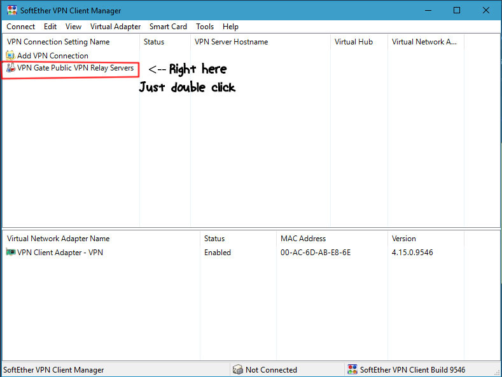Click the VPN Client Adapter card icon
The height and width of the screenshot is (377, 502).
point(11,252)
